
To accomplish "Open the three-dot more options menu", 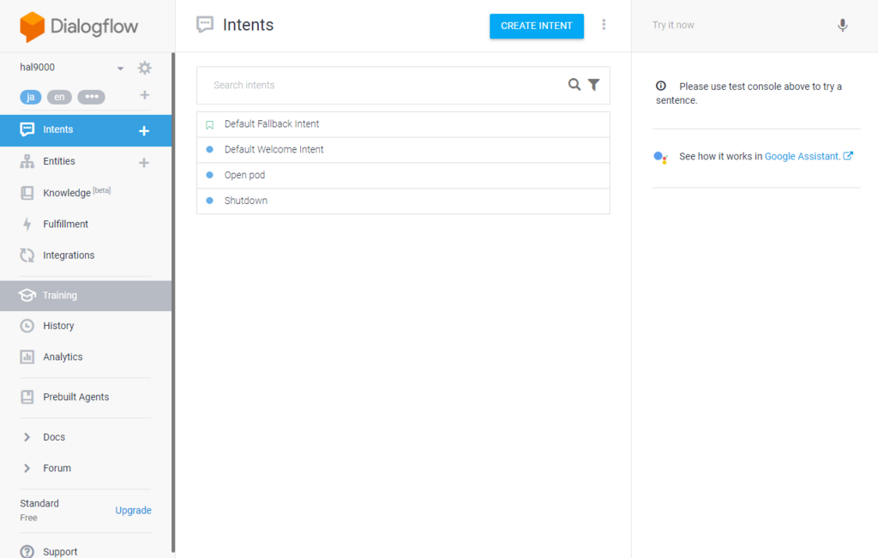I will click(604, 25).
